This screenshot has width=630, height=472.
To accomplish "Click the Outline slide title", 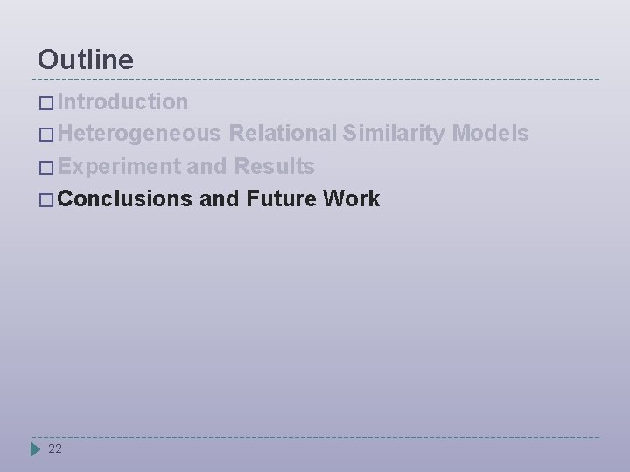I will [86, 59].
